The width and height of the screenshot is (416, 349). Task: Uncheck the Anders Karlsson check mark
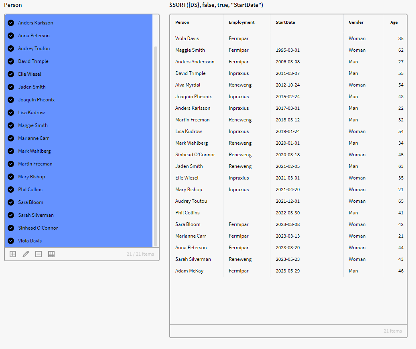[x=11, y=23]
